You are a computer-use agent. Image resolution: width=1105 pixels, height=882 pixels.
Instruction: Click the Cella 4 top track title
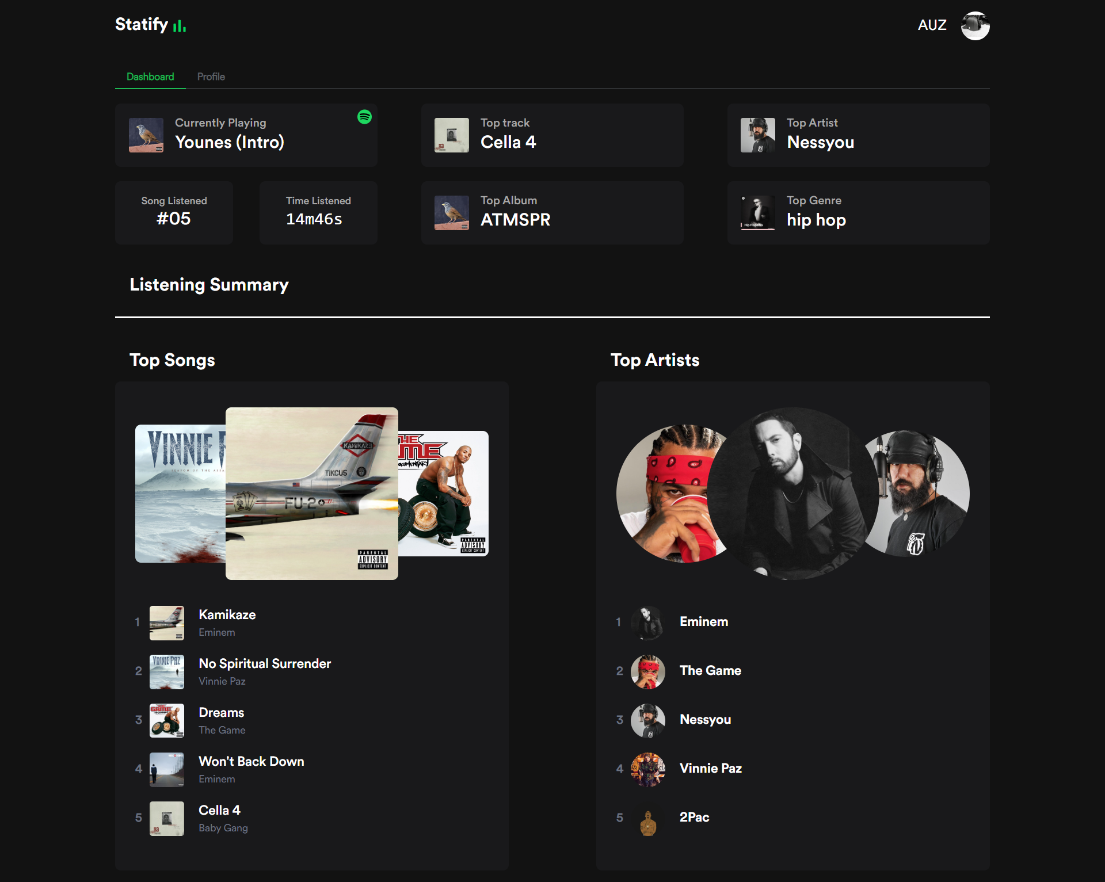(508, 142)
